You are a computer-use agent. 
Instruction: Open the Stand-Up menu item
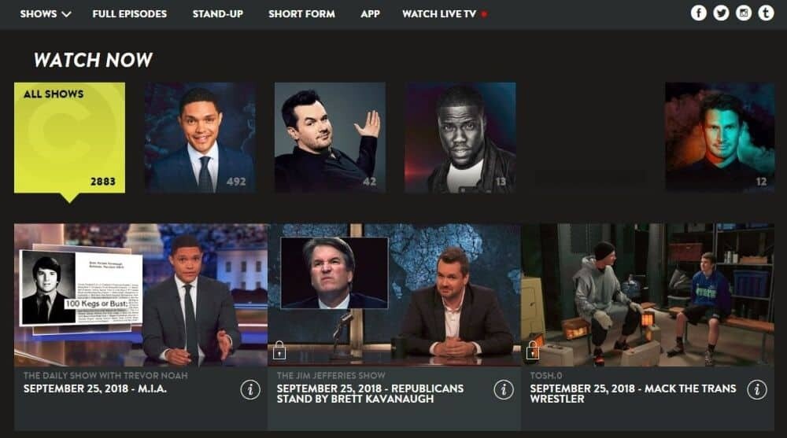tap(218, 14)
